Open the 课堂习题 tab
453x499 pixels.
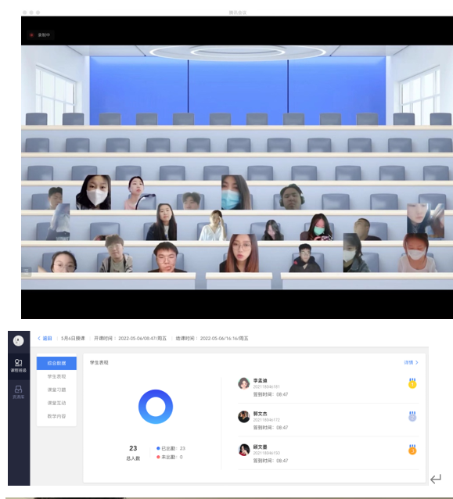(56, 390)
